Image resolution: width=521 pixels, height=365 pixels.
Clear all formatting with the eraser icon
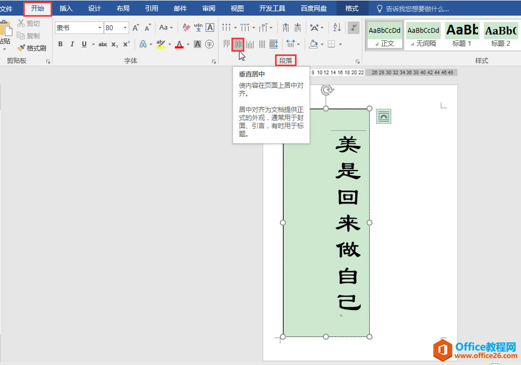(186, 27)
